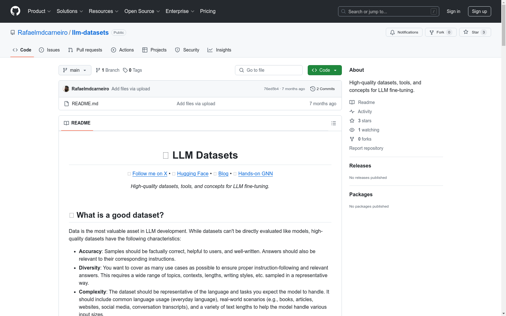Click the fork icon in Fork button
Viewport: 506px width, 316px height.
click(432, 32)
